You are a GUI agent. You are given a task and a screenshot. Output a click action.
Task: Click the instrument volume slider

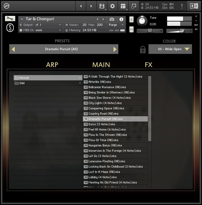pos(179,31)
